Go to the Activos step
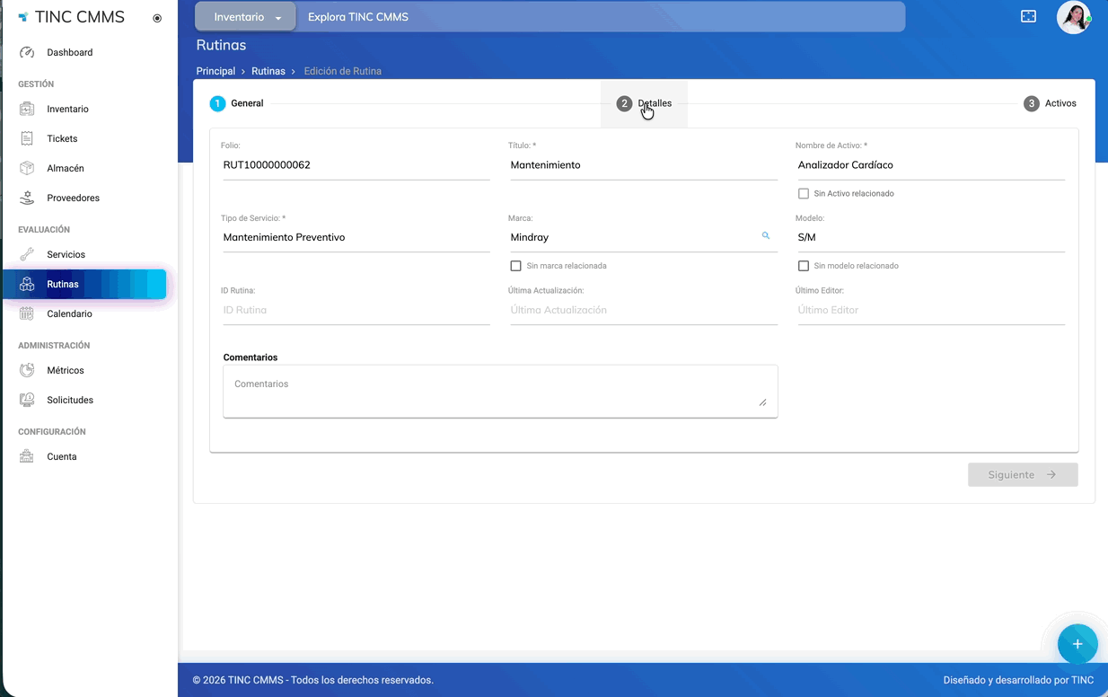Screen dimensions: 1108x697 [1050, 103]
